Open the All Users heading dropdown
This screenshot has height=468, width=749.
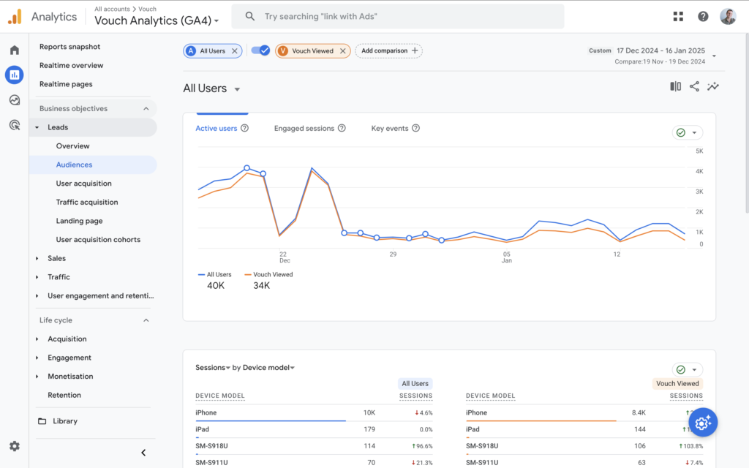click(x=237, y=89)
